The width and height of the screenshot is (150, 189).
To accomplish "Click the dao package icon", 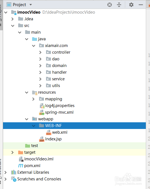I will click(49, 59).
